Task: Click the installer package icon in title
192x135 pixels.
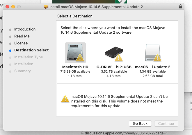Action: coord(46,7)
